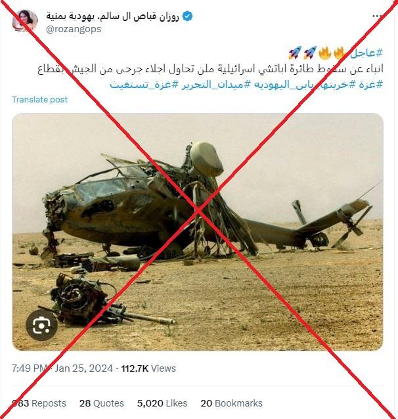Open the crashed helicopter photo
This screenshot has height=419, width=398.
coord(198,232)
